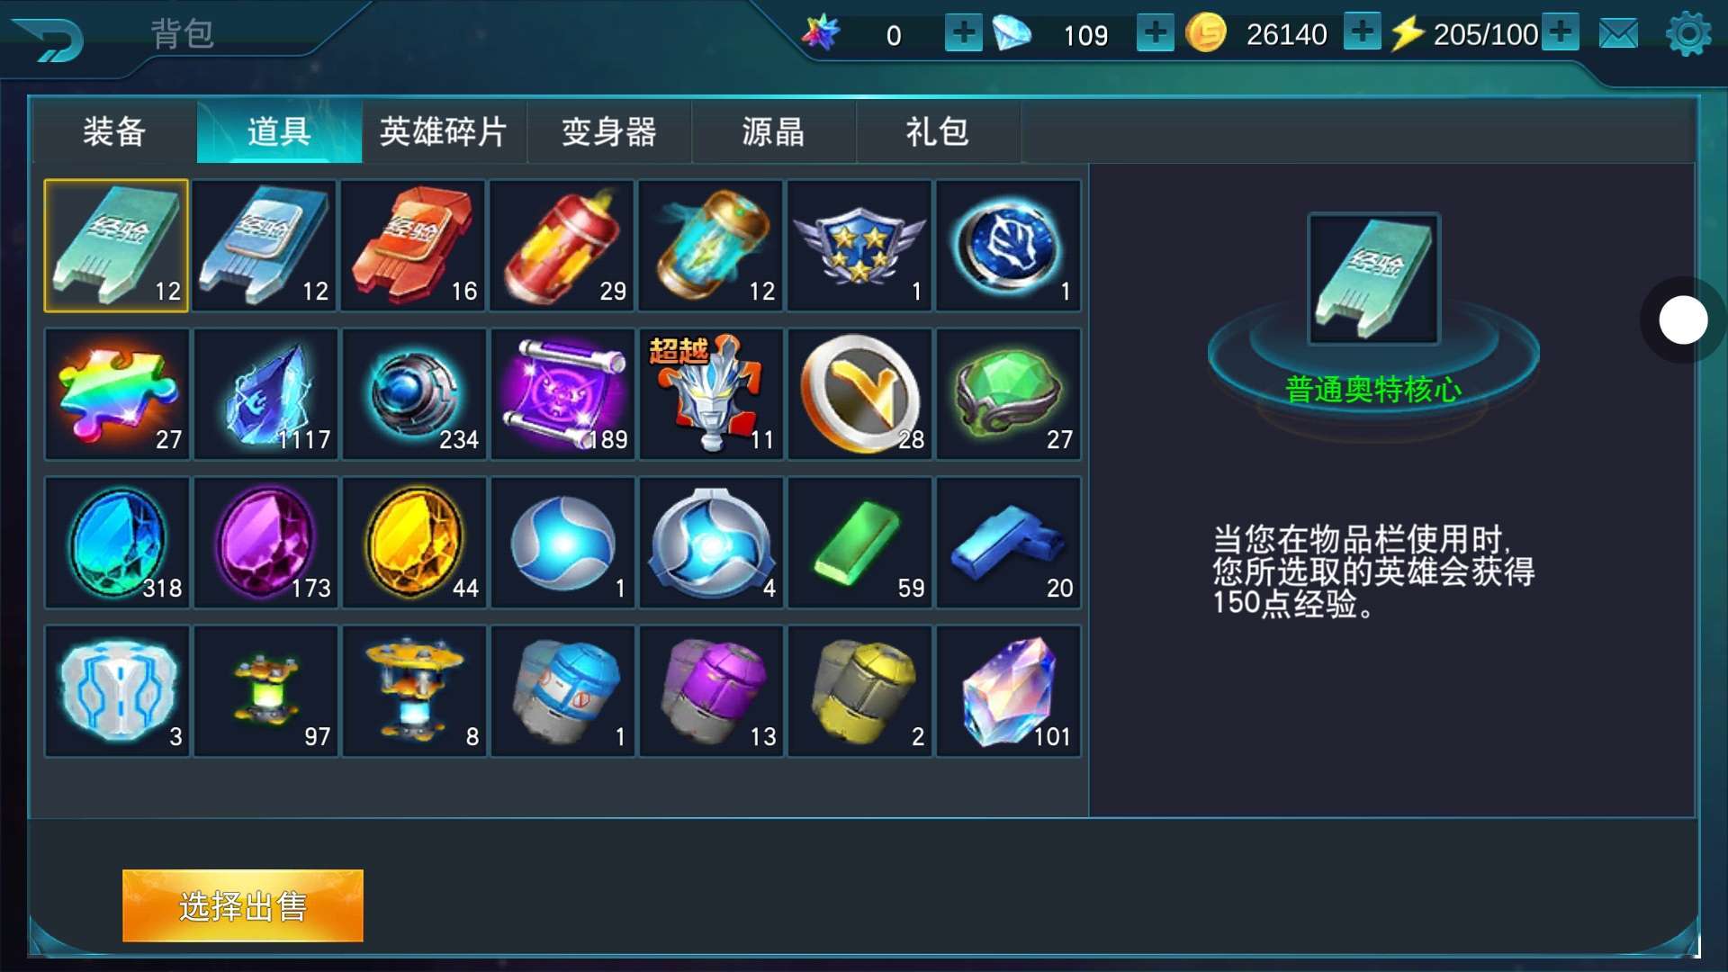
Task: Go back using the return arrow
Action: coord(49,39)
